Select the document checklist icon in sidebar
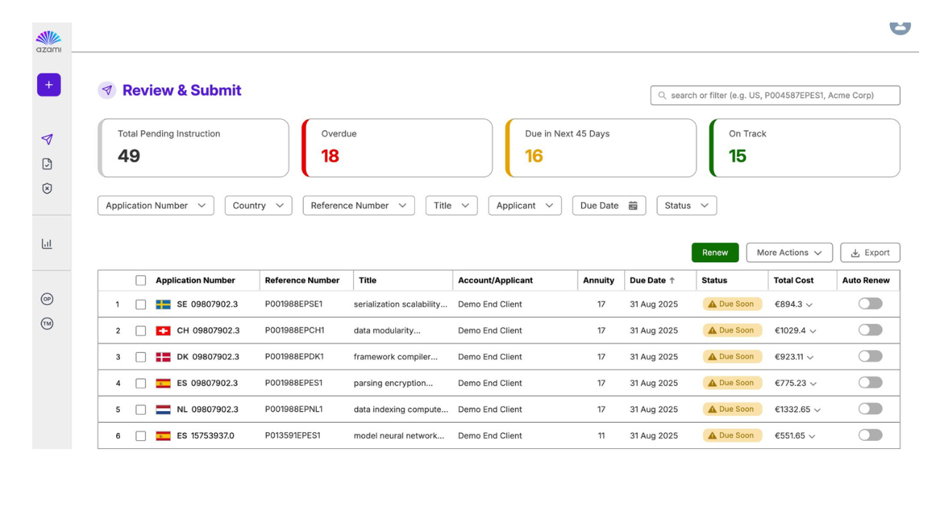The image size is (930, 523). 47,163
